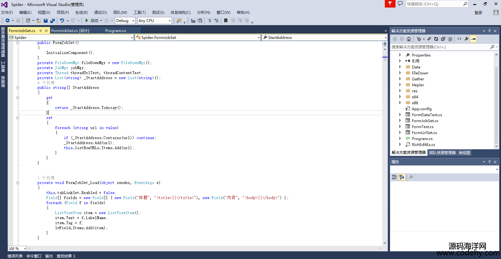Image resolution: width=501 pixels, height=259 pixels.
Task: Open the Any CPU platform dropdown
Action: tap(155, 21)
